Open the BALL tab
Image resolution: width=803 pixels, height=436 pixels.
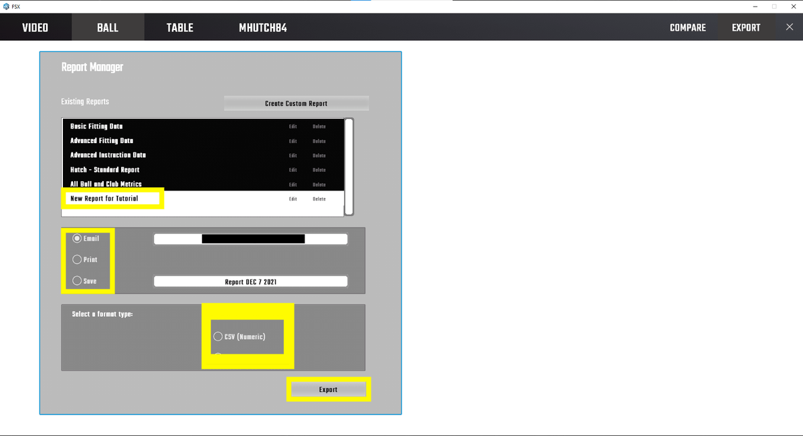point(107,27)
